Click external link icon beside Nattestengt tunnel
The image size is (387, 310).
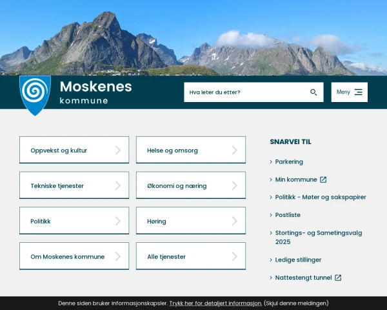tap(338, 278)
